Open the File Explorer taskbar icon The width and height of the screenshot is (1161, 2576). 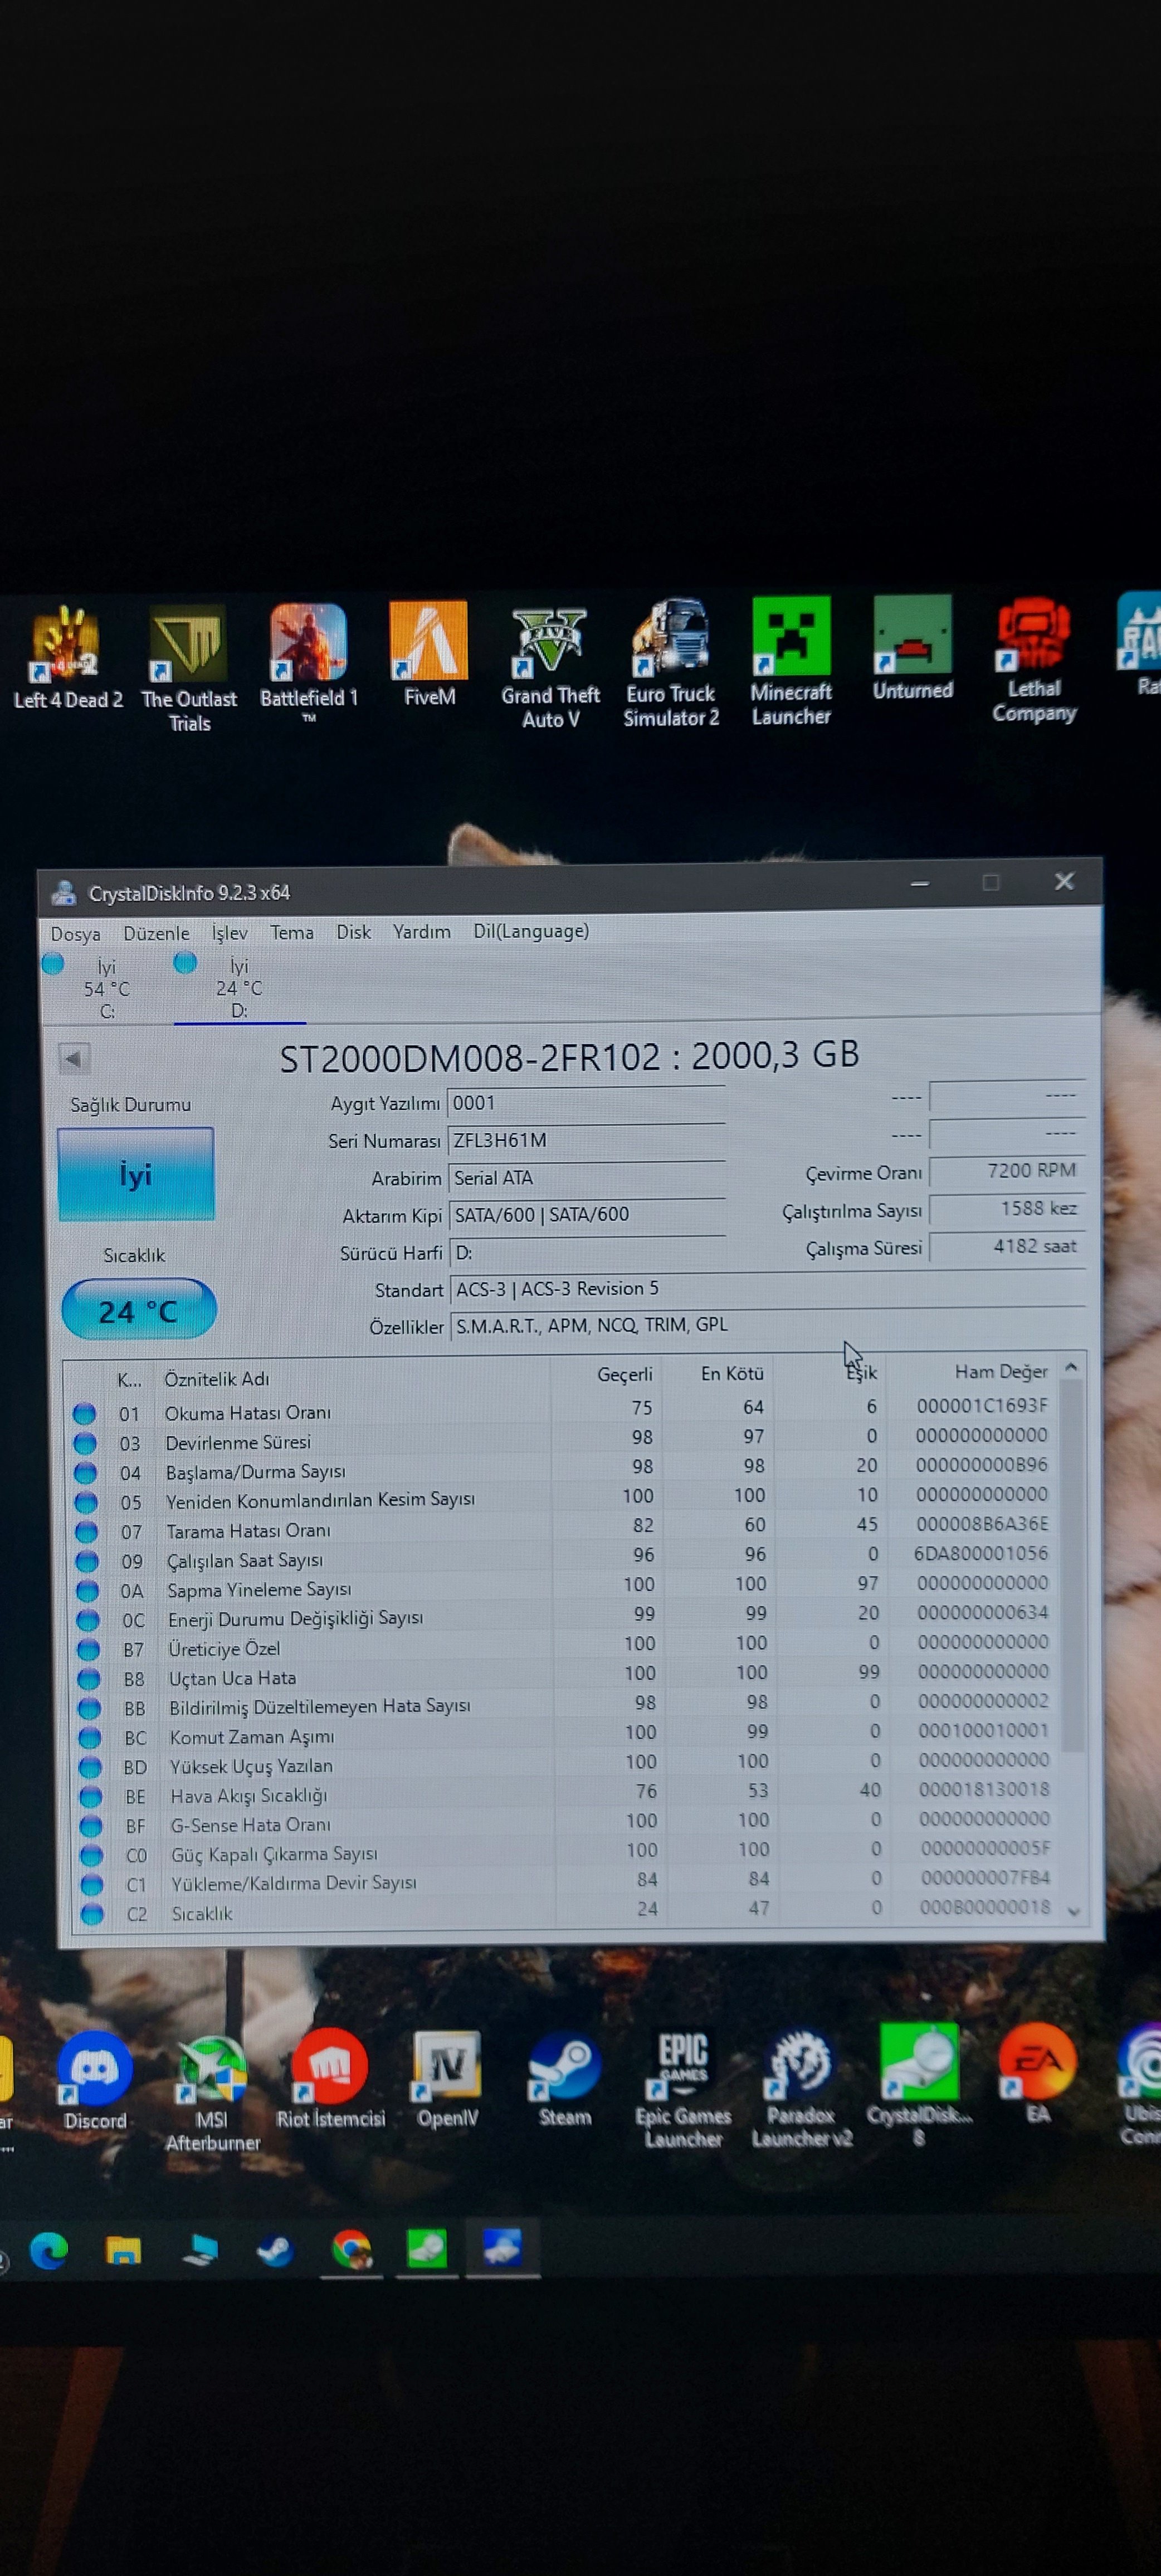124,2250
